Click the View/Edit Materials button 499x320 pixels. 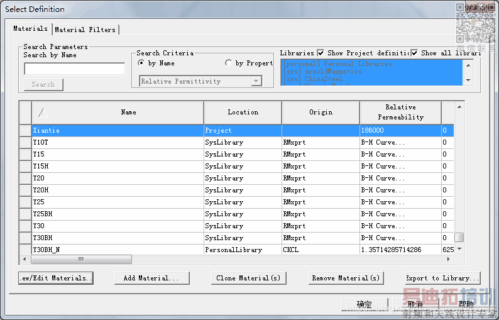point(56,278)
